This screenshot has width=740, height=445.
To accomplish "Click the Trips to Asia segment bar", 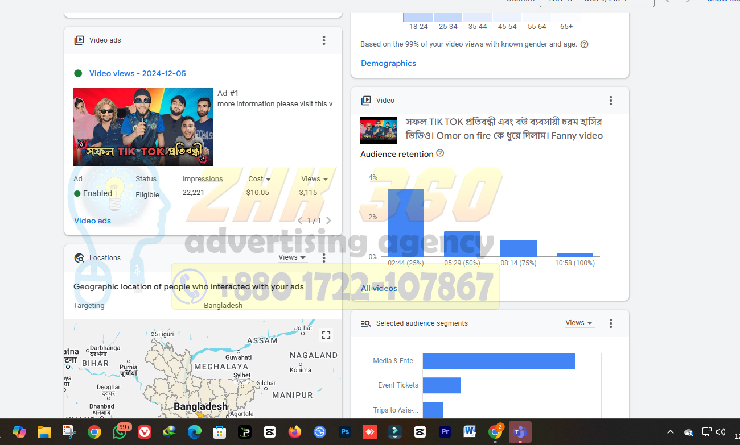I will [x=433, y=410].
